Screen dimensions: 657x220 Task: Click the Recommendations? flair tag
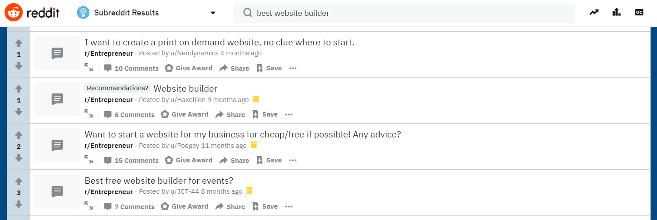118,88
